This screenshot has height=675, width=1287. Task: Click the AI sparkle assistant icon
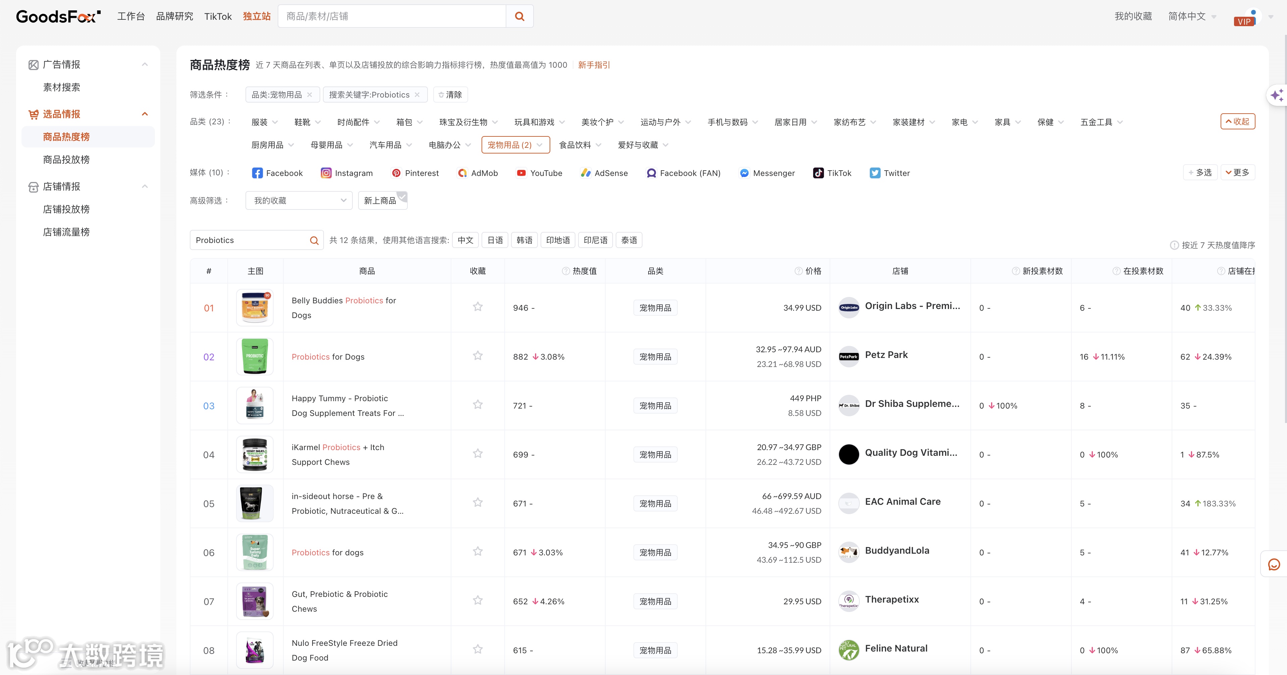click(x=1277, y=95)
